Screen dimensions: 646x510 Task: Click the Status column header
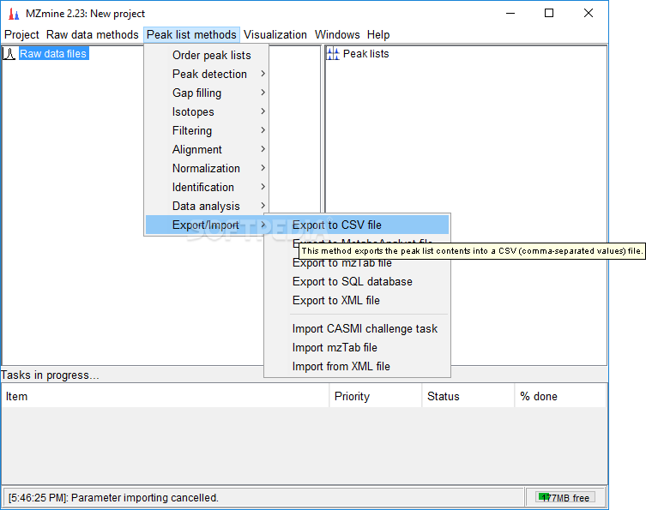pyautogui.click(x=468, y=396)
